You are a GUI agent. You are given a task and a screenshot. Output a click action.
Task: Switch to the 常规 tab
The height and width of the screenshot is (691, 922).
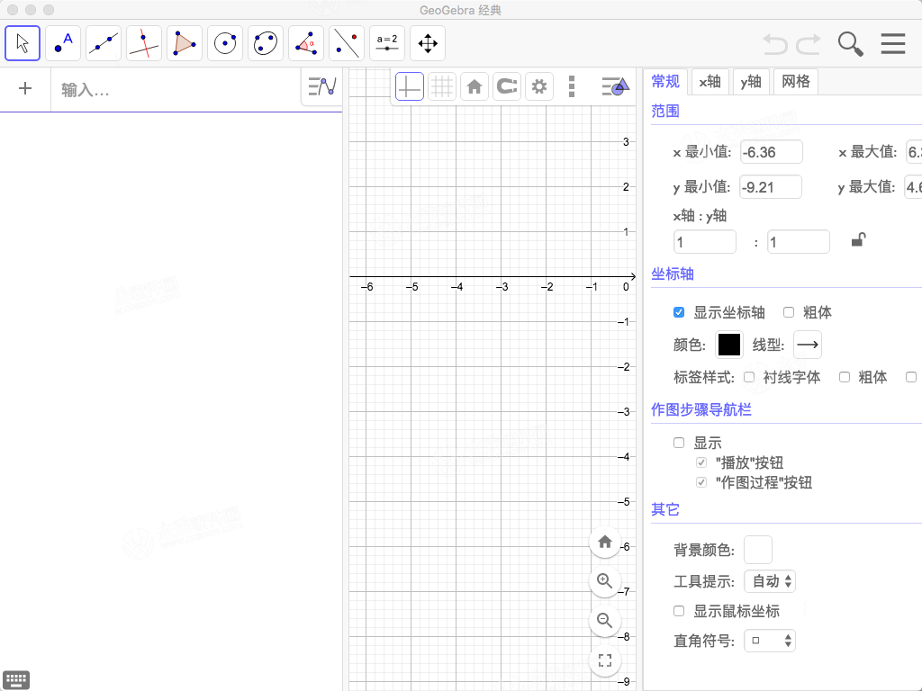click(x=665, y=82)
